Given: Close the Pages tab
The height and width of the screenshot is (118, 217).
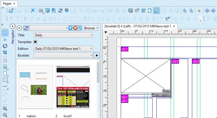Looking at the screenshot, I should (x=14, y=4).
